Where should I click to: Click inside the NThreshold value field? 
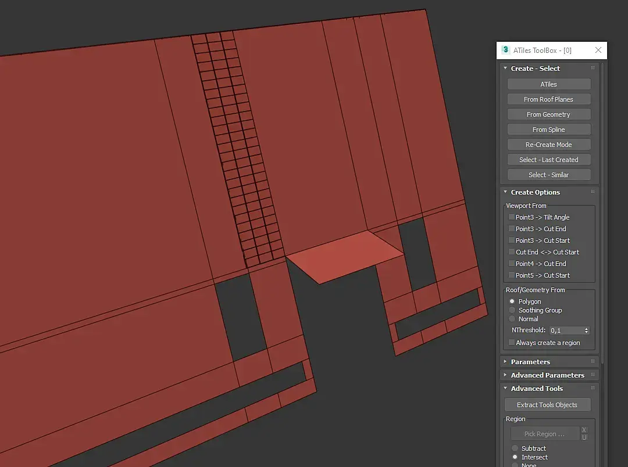(565, 331)
